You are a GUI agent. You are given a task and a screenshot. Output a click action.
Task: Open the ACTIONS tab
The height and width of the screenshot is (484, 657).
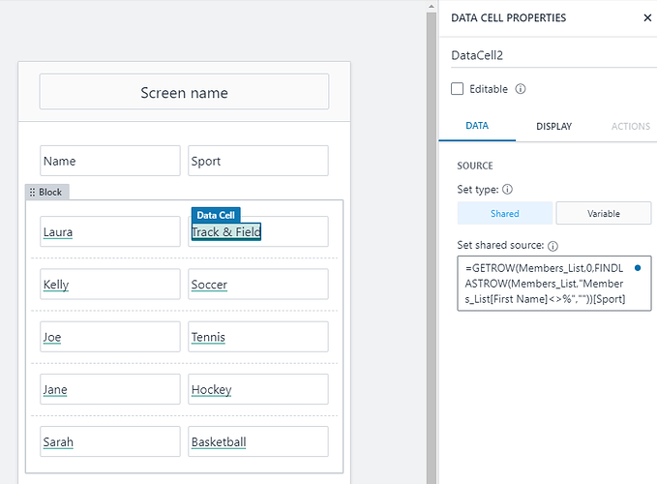[x=630, y=126]
